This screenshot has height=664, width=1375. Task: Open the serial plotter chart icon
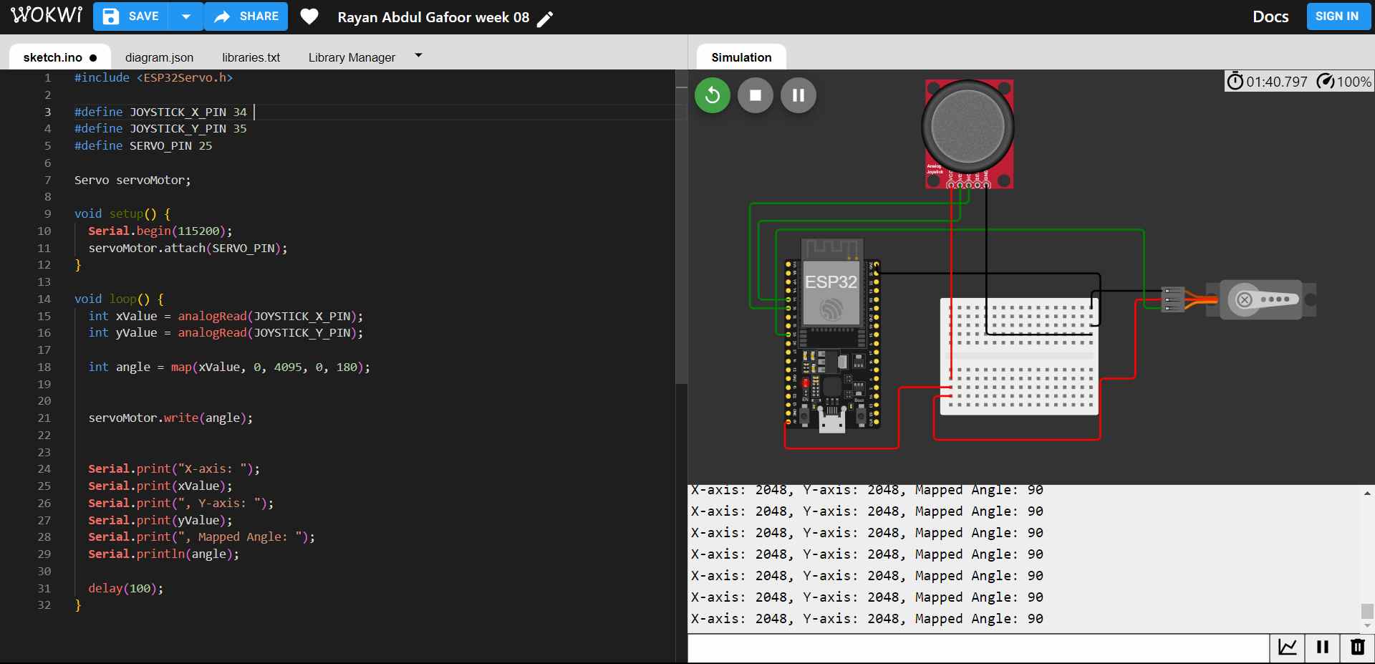(x=1287, y=648)
